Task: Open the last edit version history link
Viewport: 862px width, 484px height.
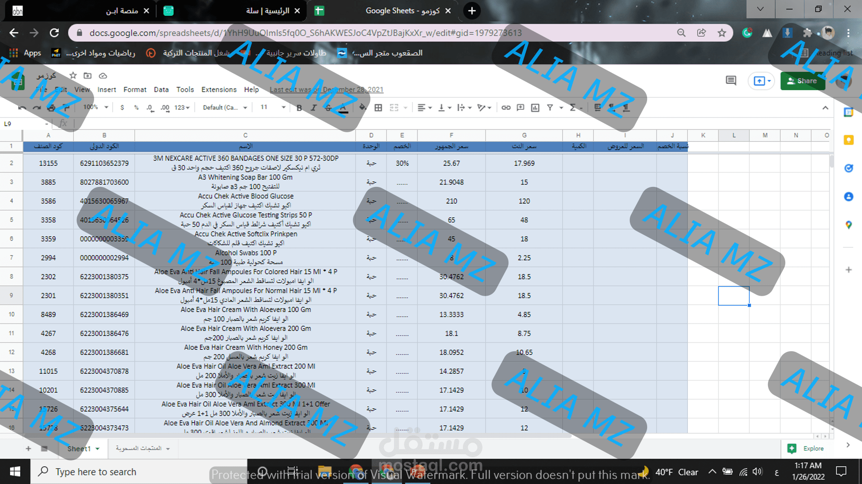Action: coord(326,90)
